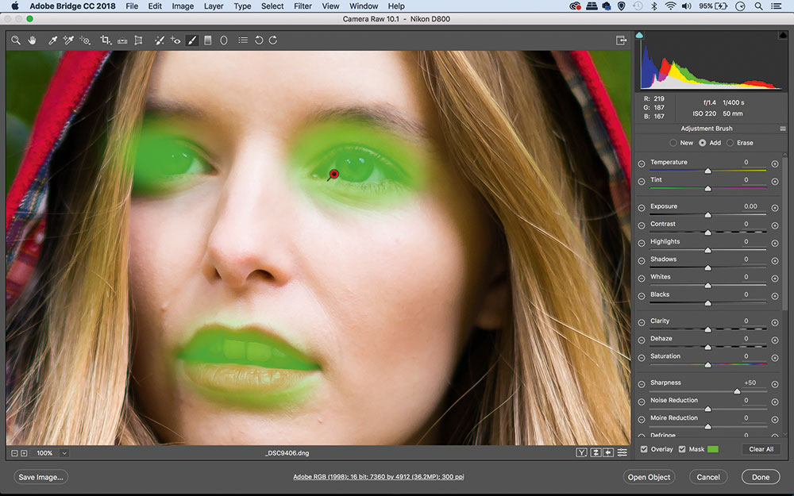
Task: Click the green mask color swatch
Action: point(713,449)
